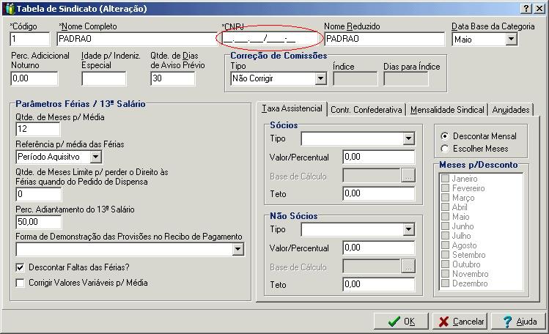Open the Contr. Confederativa tab

366,110
